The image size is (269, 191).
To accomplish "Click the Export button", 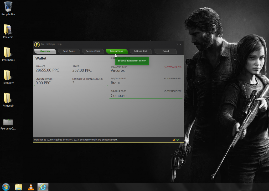I will (x=166, y=51).
